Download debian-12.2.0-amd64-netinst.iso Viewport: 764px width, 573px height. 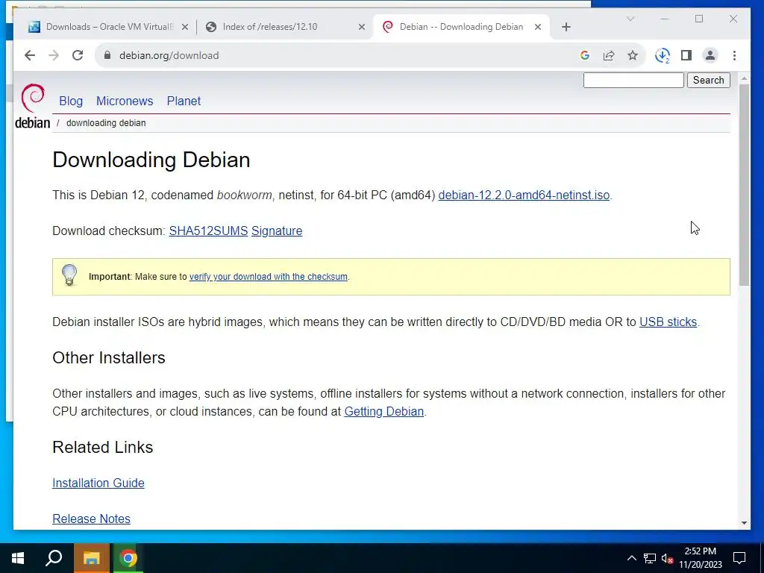coord(524,195)
